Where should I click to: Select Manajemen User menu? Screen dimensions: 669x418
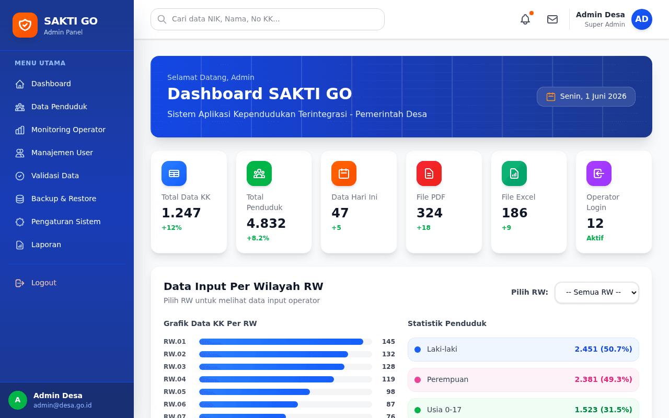click(67, 153)
